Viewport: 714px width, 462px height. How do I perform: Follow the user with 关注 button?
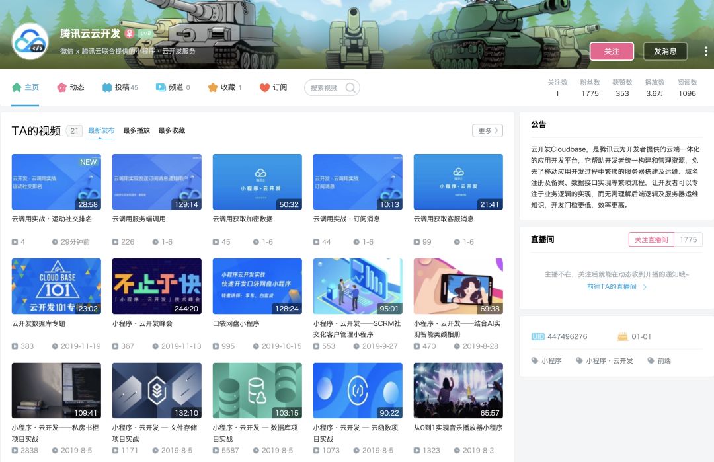point(612,52)
